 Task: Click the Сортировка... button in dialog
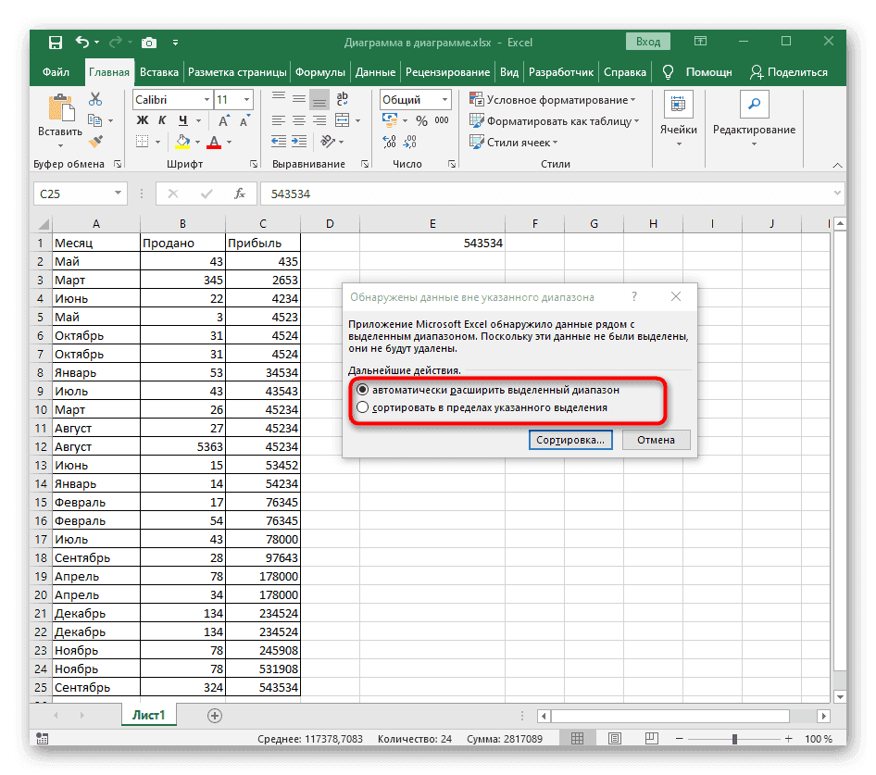pyautogui.click(x=572, y=440)
